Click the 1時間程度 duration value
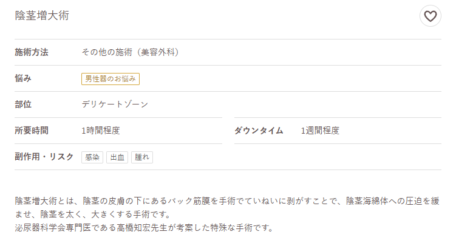The image size is (456, 240). tap(101, 131)
